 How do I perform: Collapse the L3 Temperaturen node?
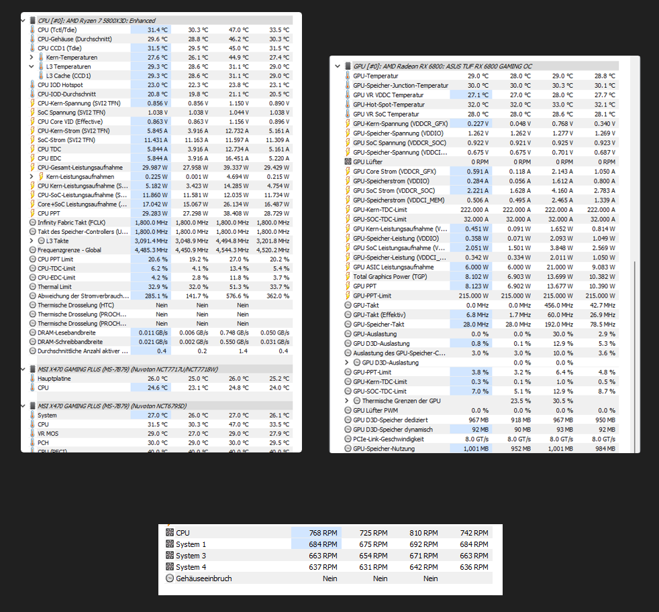click(32, 66)
